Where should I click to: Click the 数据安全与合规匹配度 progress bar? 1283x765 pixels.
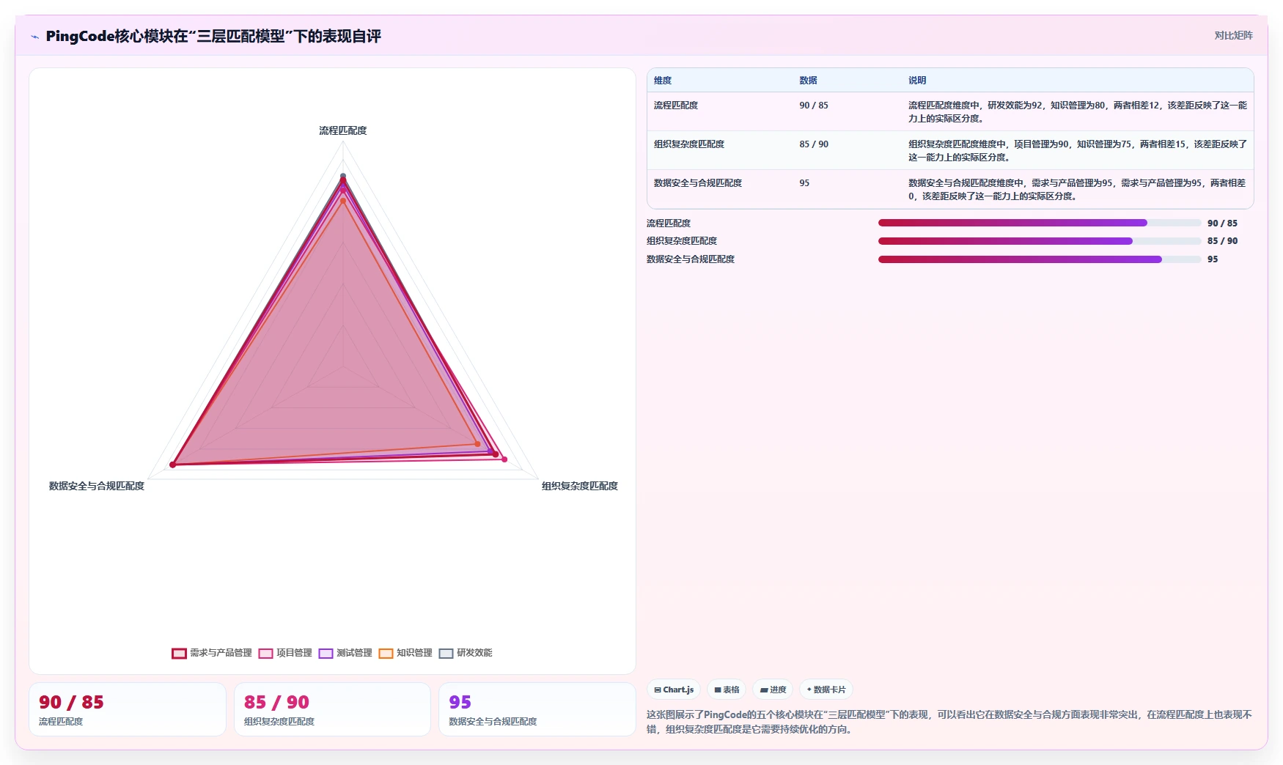pyautogui.click(x=1040, y=259)
